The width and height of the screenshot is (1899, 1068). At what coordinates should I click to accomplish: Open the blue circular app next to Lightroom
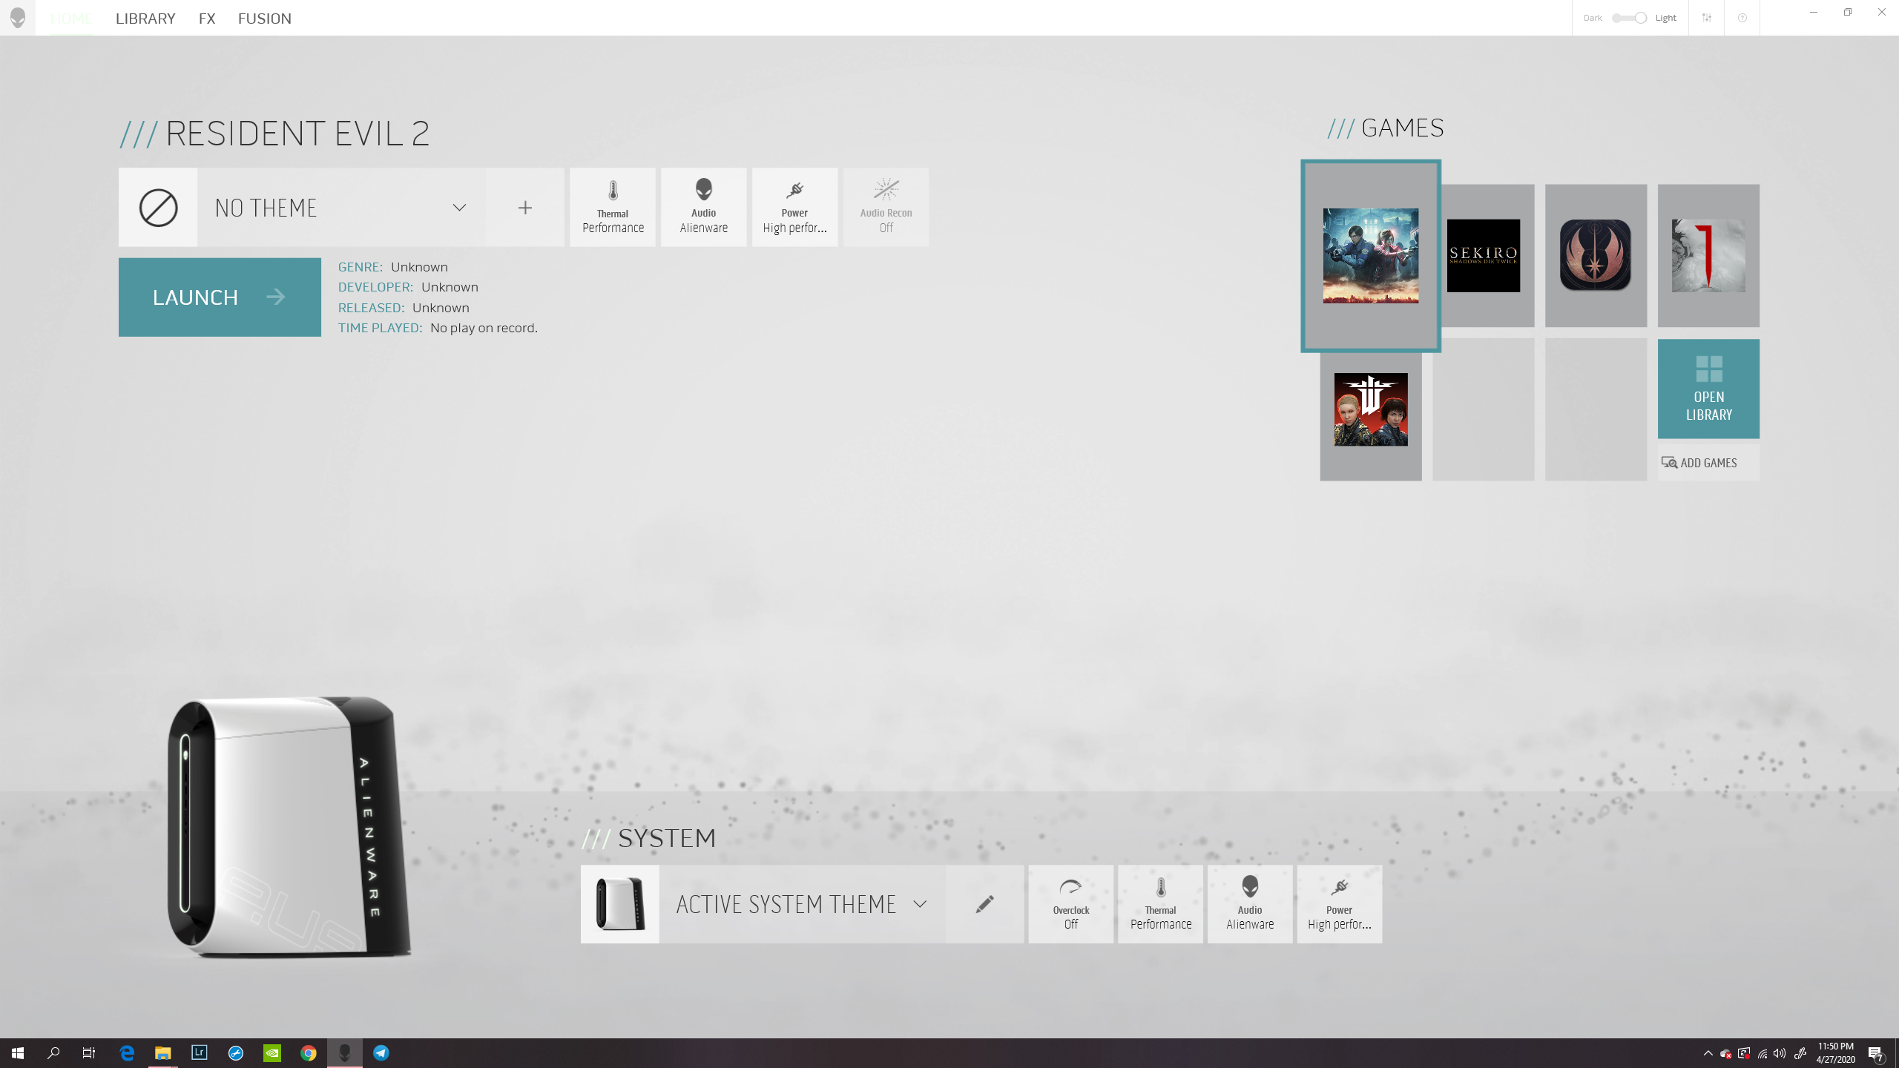click(x=236, y=1053)
